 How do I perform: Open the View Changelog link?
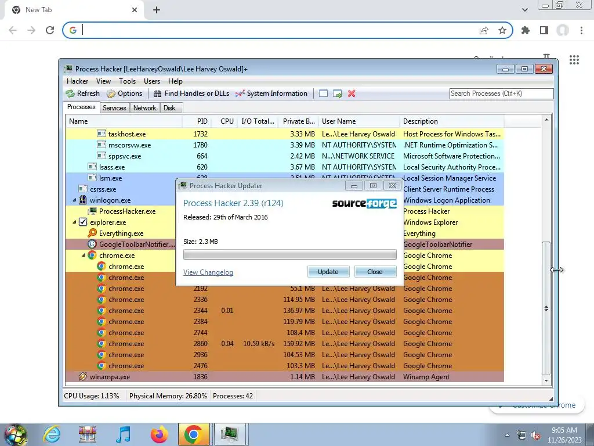click(208, 272)
